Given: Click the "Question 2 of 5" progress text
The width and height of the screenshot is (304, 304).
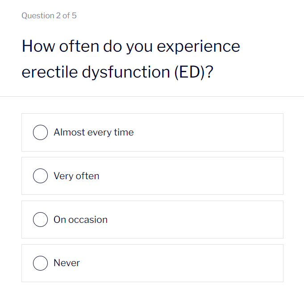Looking at the screenshot, I should click(x=49, y=16).
